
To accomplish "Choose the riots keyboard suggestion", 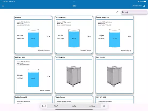I will (74, 106).
